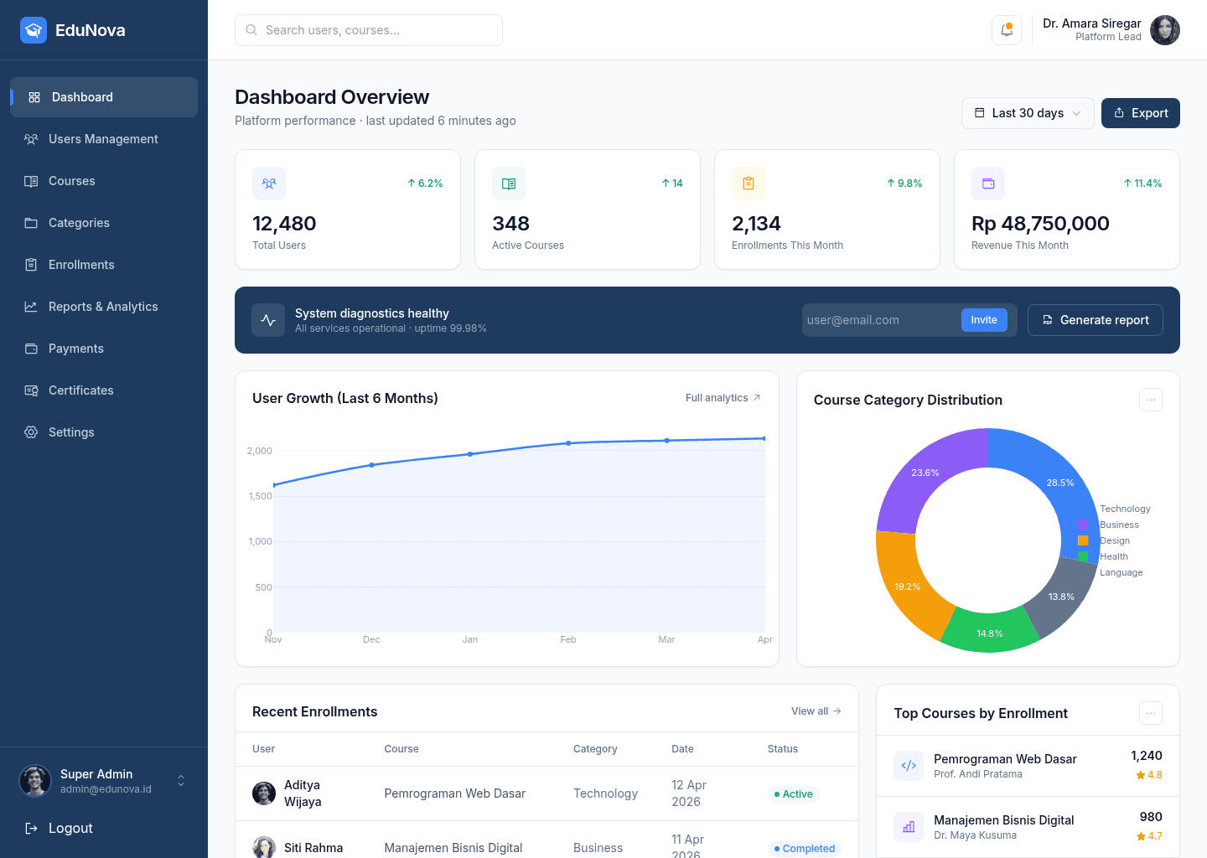Click the Revenue This Month wallet icon
1207x858 pixels.
pos(988,183)
